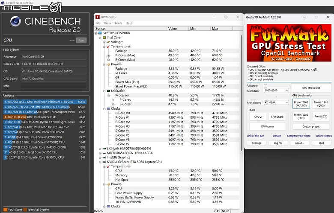Expand the Voltages node under Intel Core
This screenshot has width=334, height=213.
click(x=104, y=42)
